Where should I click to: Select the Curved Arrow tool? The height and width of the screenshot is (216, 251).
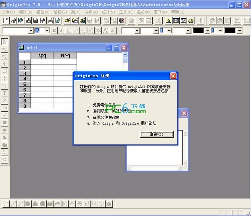(5, 108)
